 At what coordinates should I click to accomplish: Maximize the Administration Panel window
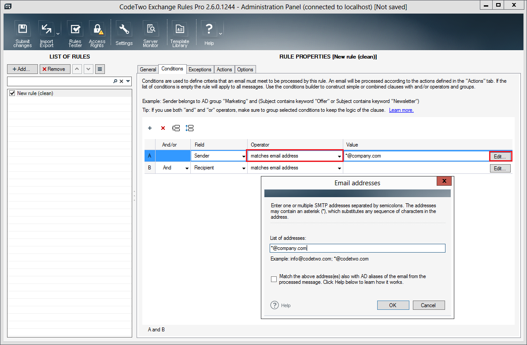tap(498, 5)
